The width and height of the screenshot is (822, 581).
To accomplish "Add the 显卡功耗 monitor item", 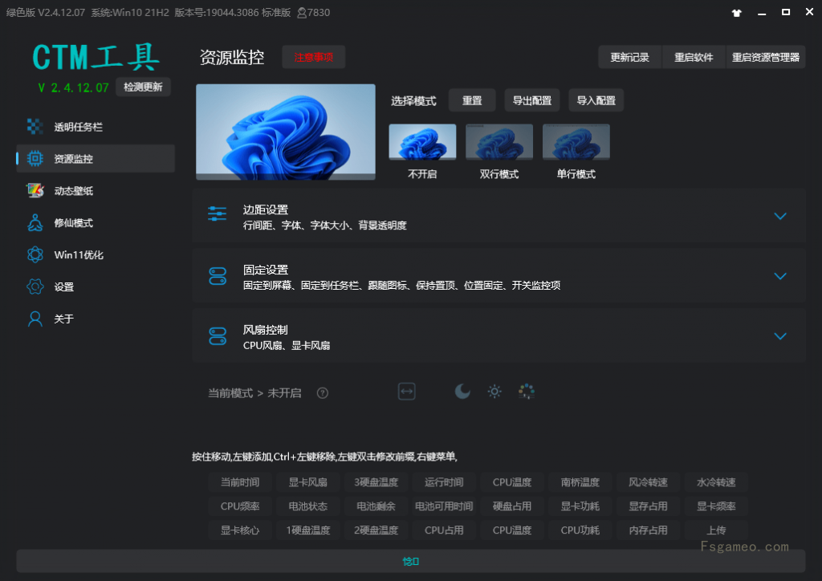I will 580,506.
